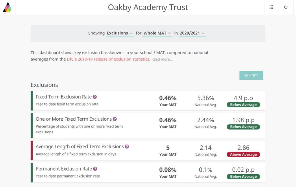Click the printer icon in Print button
296x187 pixels.
(246, 75)
